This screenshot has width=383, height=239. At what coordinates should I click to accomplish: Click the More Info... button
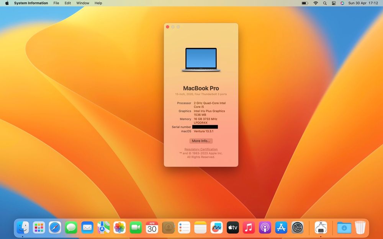(x=201, y=141)
